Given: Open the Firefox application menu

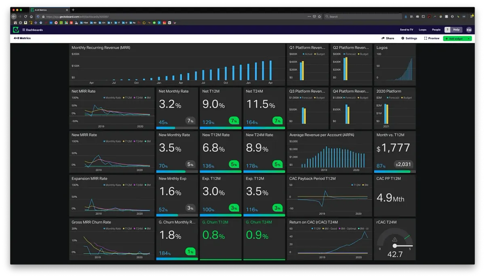Looking at the screenshot, I should coord(471,17).
